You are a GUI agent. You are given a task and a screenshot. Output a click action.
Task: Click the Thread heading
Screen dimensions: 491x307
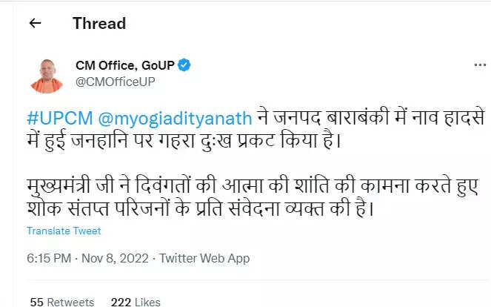pos(99,23)
